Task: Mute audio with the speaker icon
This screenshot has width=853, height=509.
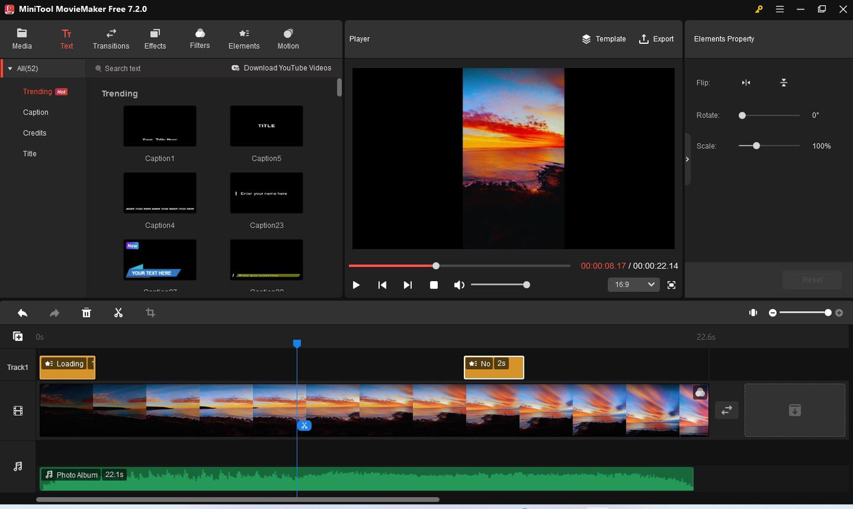Action: [x=458, y=284]
